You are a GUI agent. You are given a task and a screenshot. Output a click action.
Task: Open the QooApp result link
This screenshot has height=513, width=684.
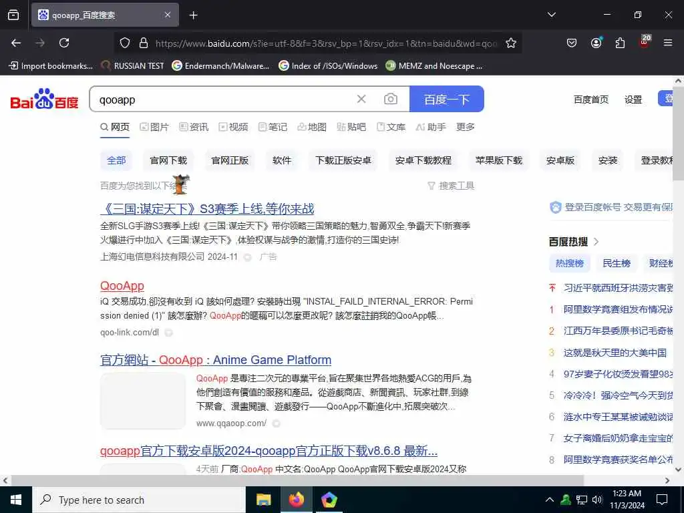(x=122, y=286)
